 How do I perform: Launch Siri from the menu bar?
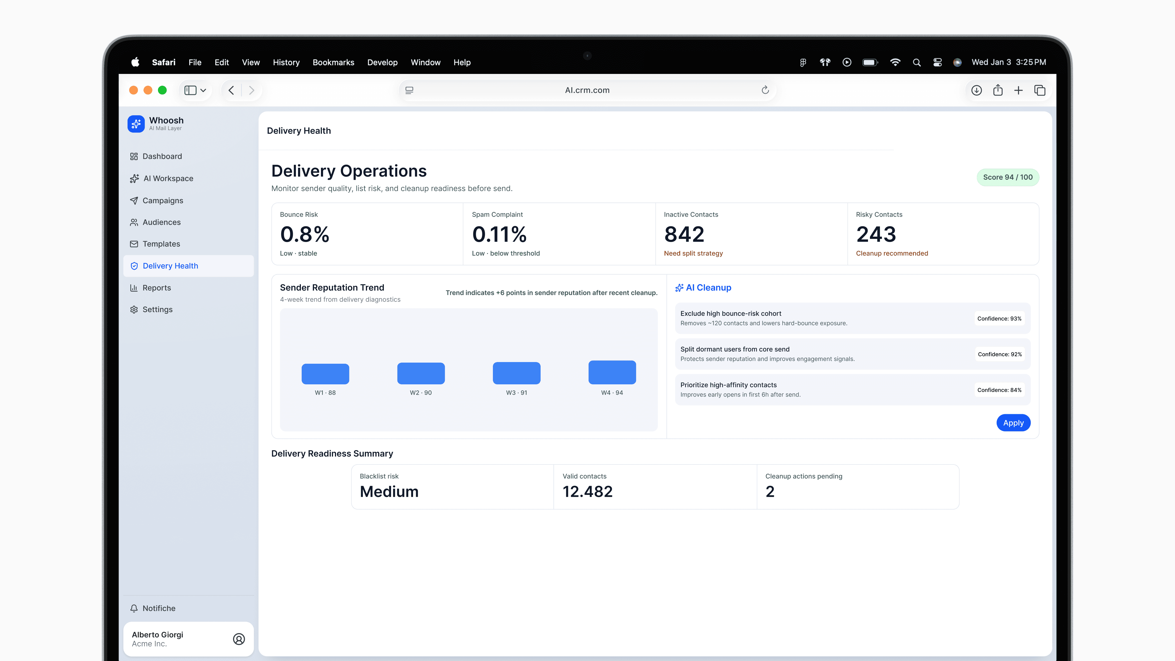tap(957, 63)
